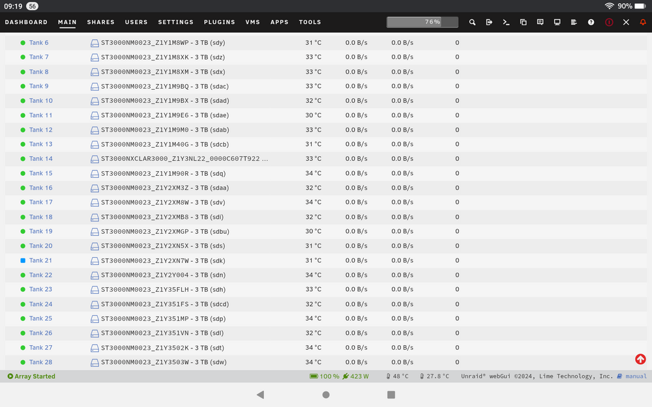Viewport: 652px width, 407px height.
Task: Click device text ST3000NM0023_Z1Y2XMB8 - 3 TB (sdi)
Action: [x=162, y=218]
